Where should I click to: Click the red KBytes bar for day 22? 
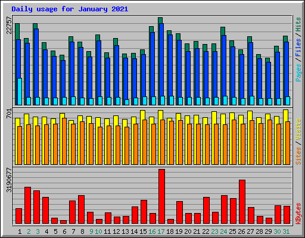[x=206, y=211]
